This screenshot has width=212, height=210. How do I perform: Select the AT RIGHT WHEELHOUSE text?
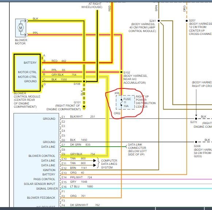[92, 5]
